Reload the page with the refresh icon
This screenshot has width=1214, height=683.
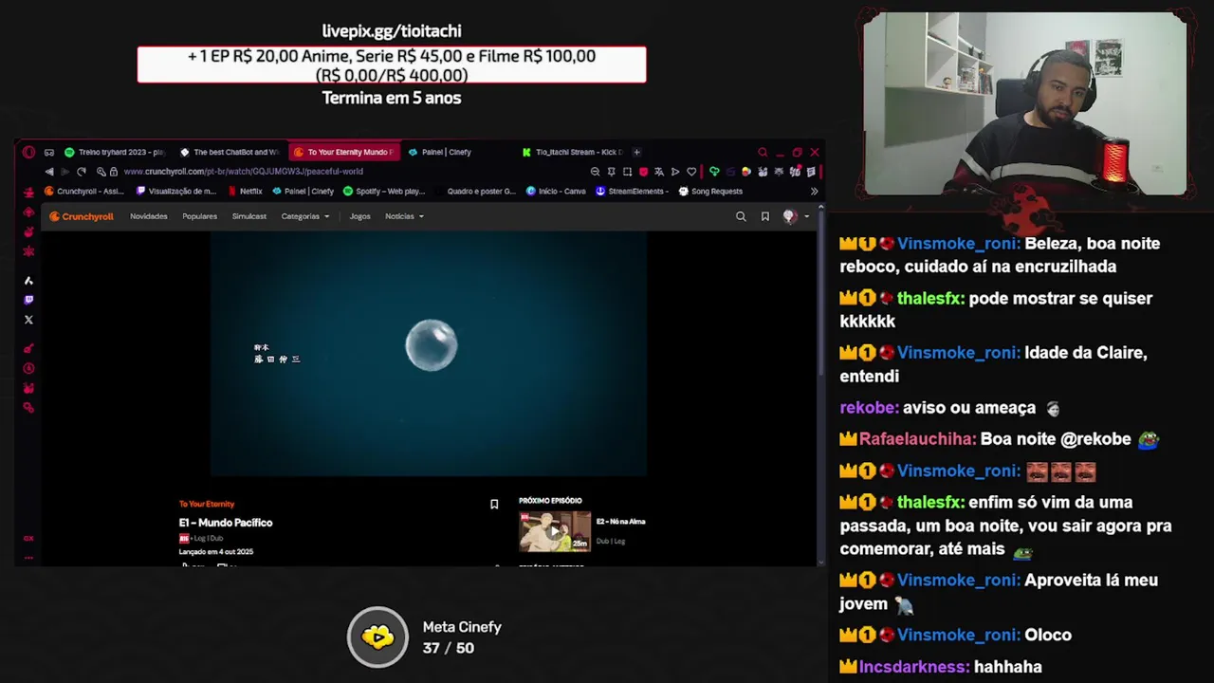(82, 172)
